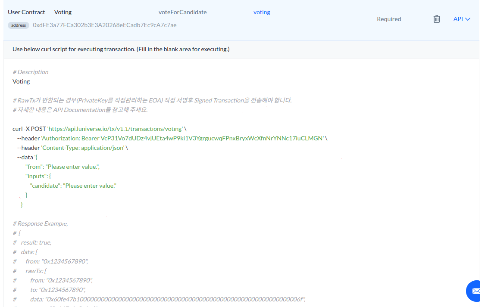Viewport: 488px width, 307px height.
Task: Click the "from" Please enter value field
Action: point(62,167)
